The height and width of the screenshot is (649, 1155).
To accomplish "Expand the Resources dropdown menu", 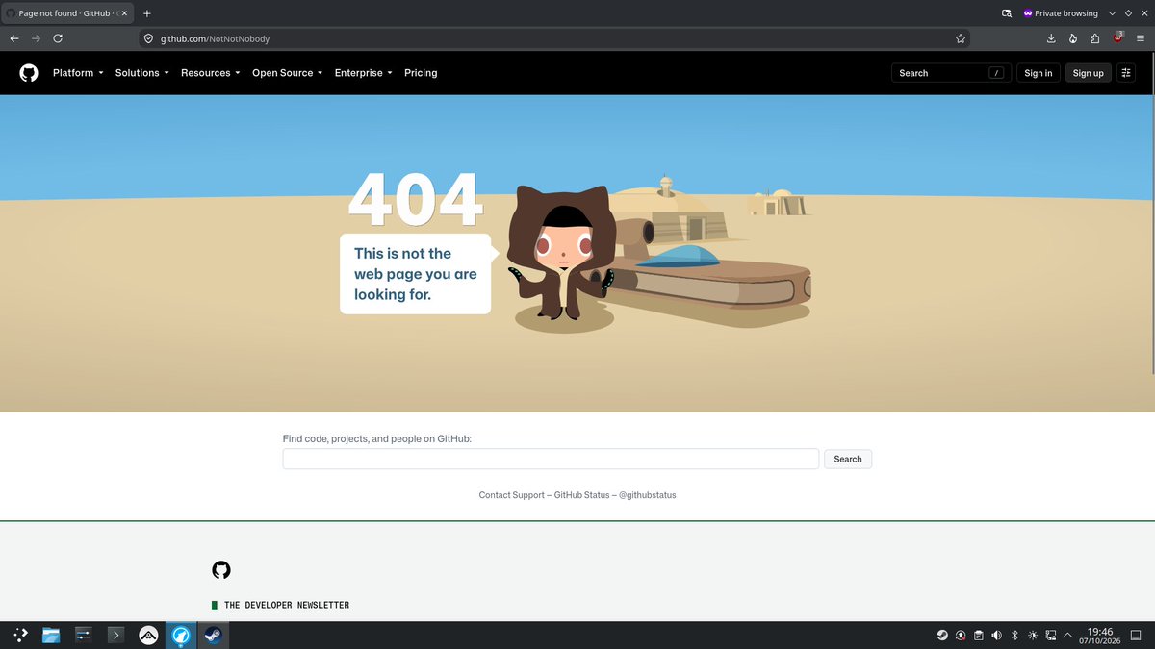I will click(x=211, y=73).
